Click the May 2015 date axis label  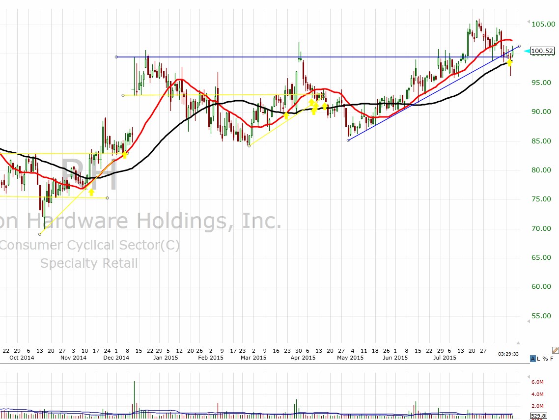pos(350,358)
